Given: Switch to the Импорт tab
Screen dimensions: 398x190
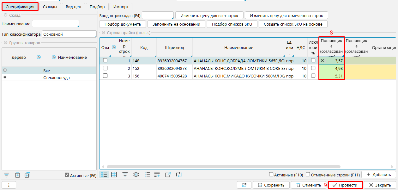Looking at the screenshot, I should pos(121,7).
